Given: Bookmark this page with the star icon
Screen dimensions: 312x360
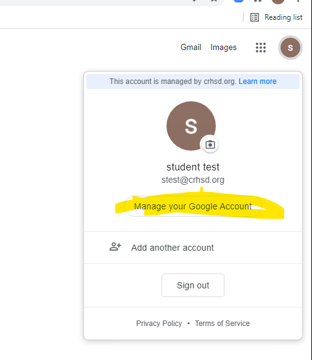Looking at the screenshot, I should 214,1.
